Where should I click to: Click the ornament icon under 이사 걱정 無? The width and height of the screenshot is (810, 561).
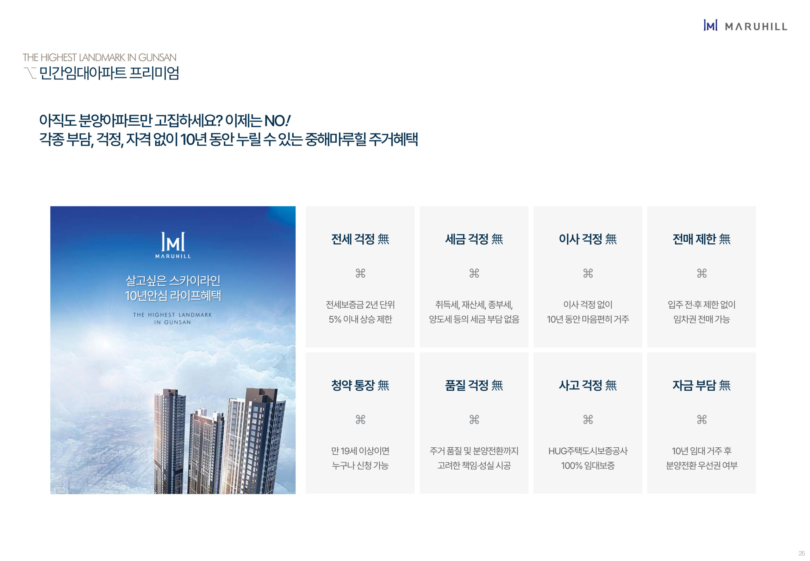[x=588, y=273]
